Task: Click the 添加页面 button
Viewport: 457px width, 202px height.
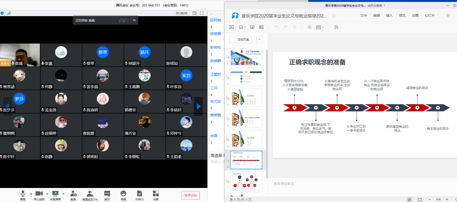Action: pyautogui.click(x=243, y=40)
